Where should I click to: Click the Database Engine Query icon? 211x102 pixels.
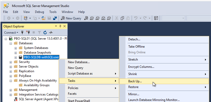click(x=86, y=18)
